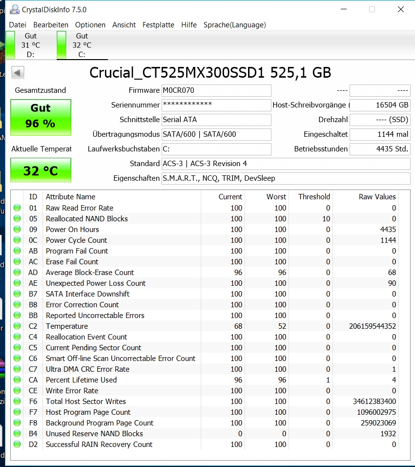Click status dot for Write Error Rate

pyautogui.click(x=17, y=390)
